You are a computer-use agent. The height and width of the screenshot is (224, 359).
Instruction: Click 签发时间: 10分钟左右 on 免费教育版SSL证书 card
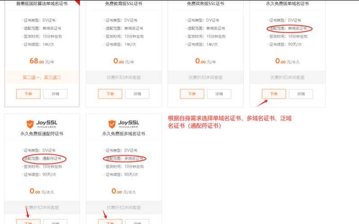point(124,36)
